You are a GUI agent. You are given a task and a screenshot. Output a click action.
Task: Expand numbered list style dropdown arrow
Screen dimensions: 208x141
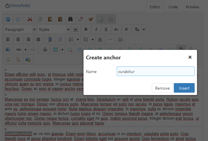tap(78, 39)
